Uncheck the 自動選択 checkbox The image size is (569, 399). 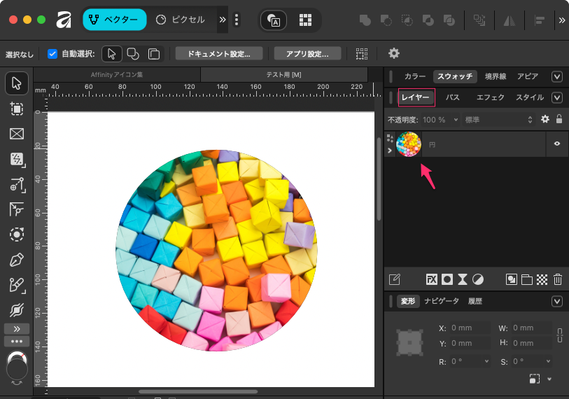pos(52,53)
